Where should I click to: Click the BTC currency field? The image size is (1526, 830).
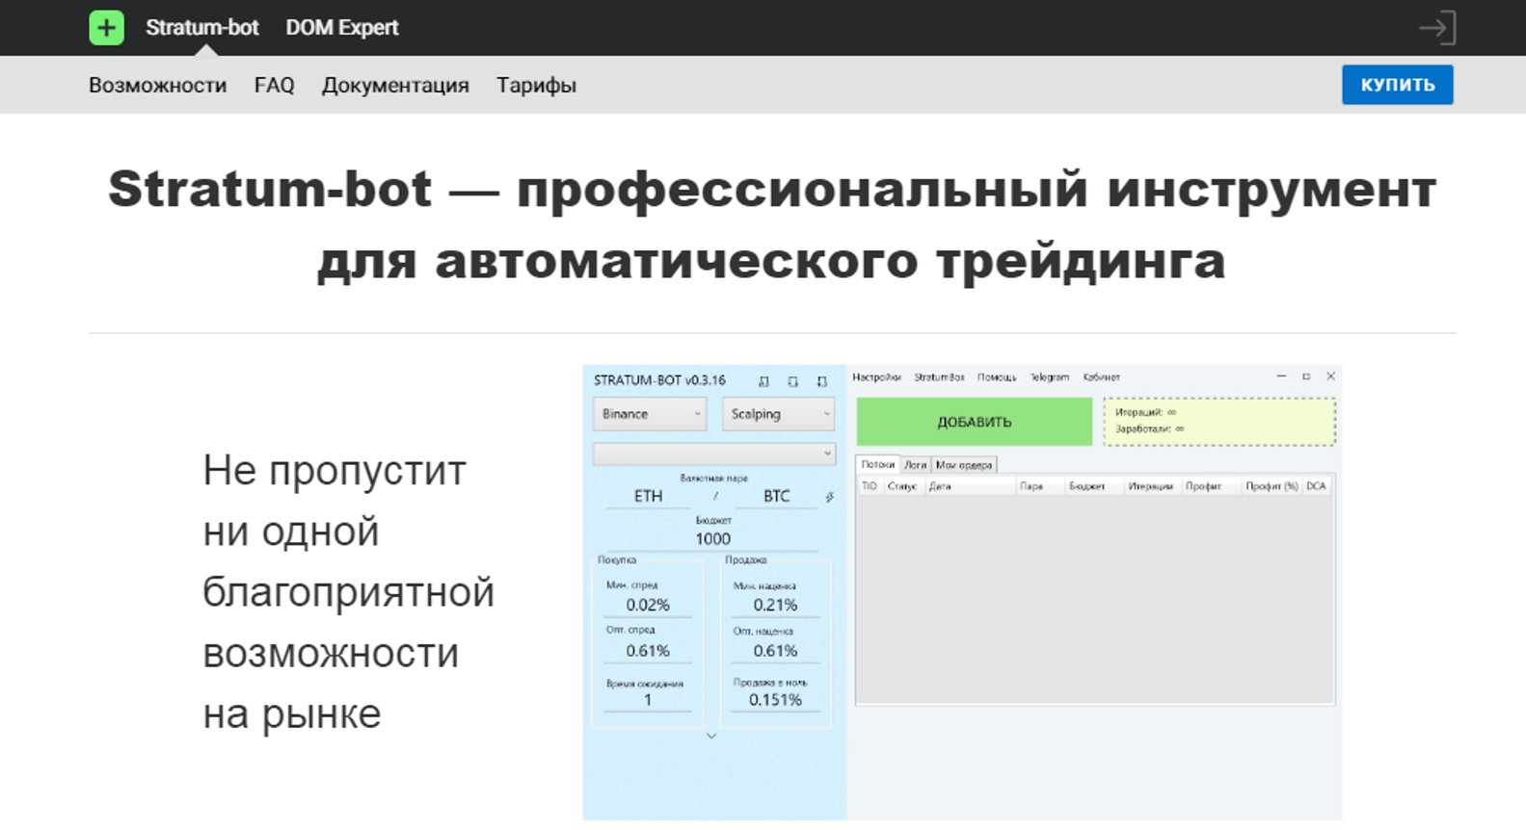[x=776, y=496]
